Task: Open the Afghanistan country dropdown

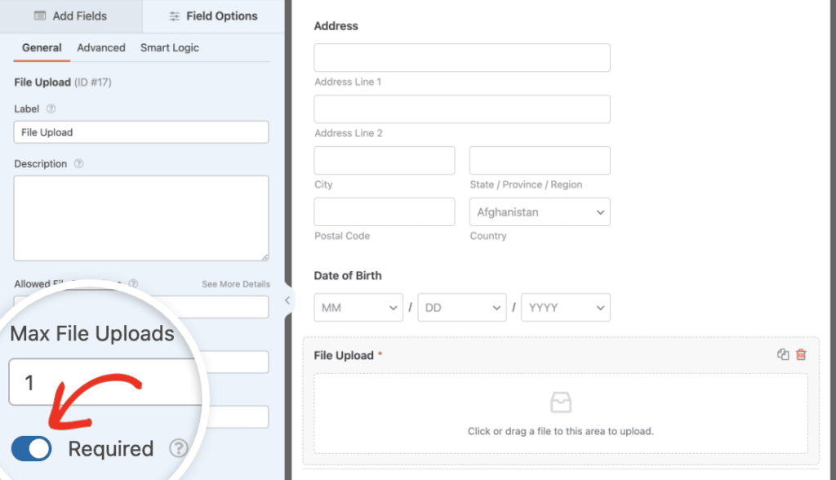Action: point(539,211)
